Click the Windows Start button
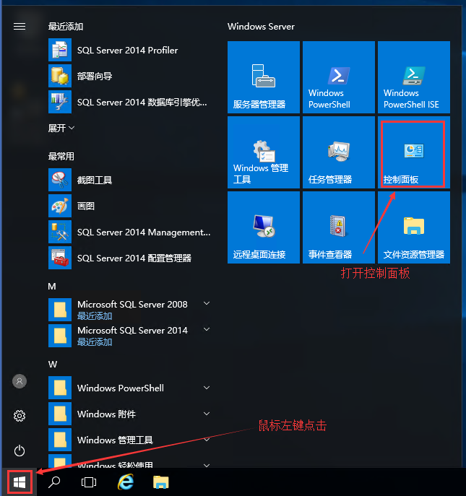Screen dimensions: 466x496 20,482
